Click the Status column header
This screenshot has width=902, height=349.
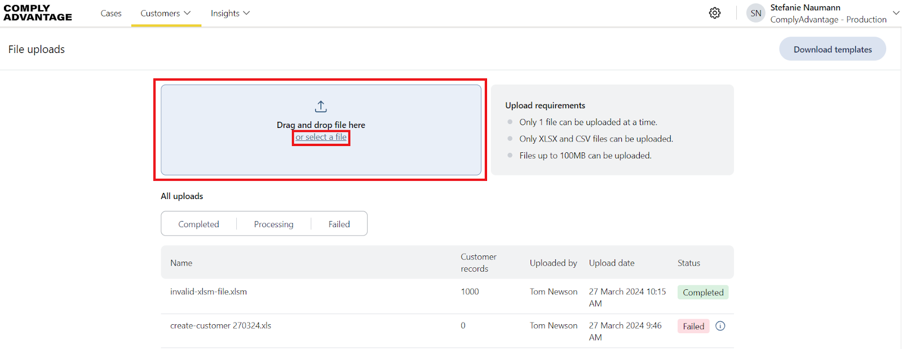tap(689, 263)
